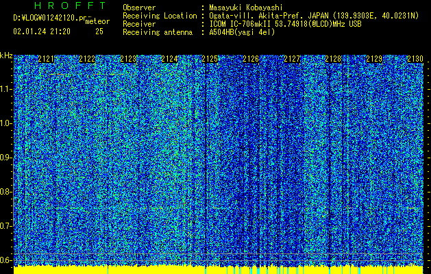
Task: Click the 2127 time marker
Action: click(292, 59)
